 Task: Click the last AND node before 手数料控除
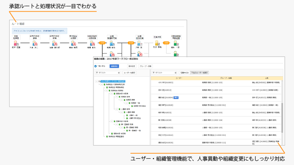pyautogui.click(x=166, y=43)
